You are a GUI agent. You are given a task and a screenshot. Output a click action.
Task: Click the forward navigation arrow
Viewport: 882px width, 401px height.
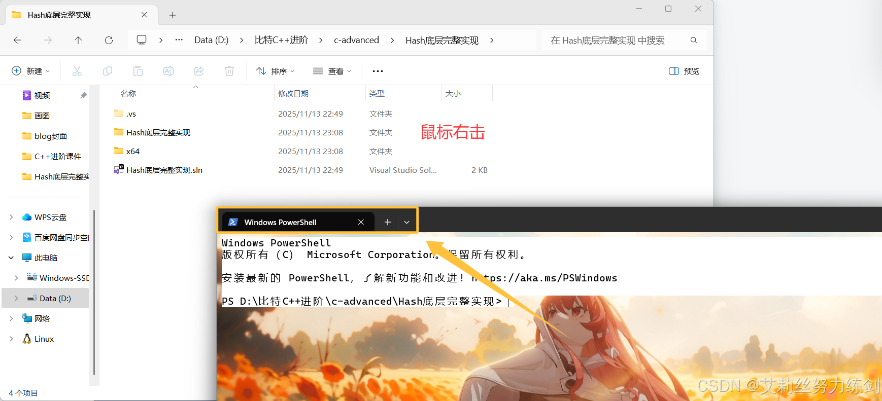[48, 40]
